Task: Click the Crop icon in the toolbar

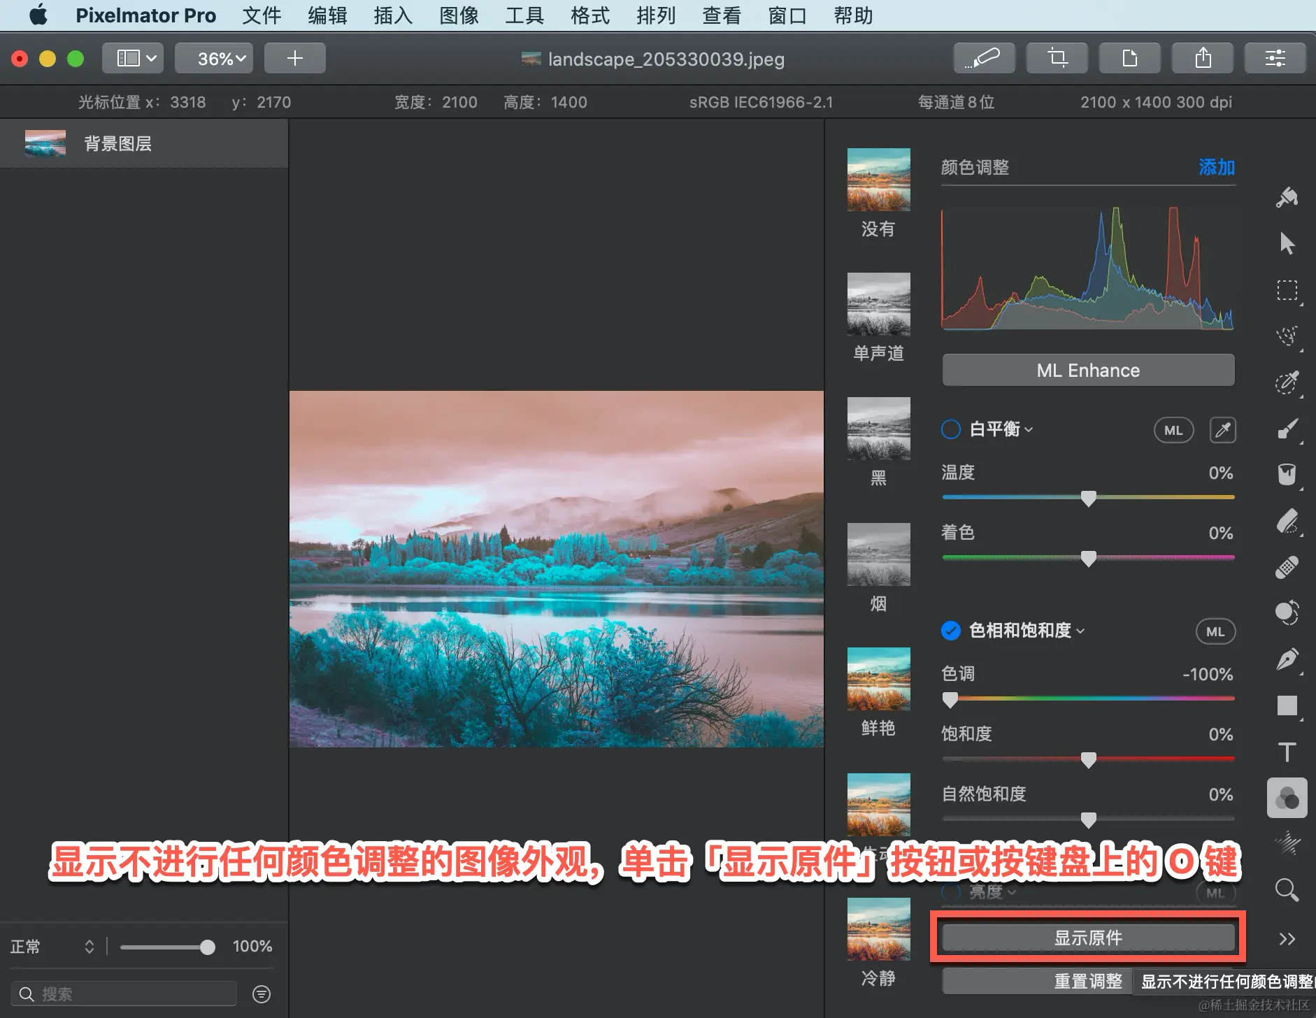Action: click(x=1057, y=58)
